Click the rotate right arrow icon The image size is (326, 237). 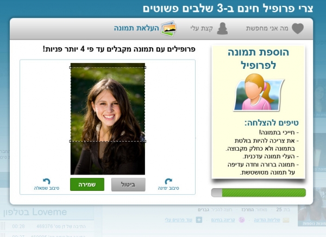coord(168,181)
